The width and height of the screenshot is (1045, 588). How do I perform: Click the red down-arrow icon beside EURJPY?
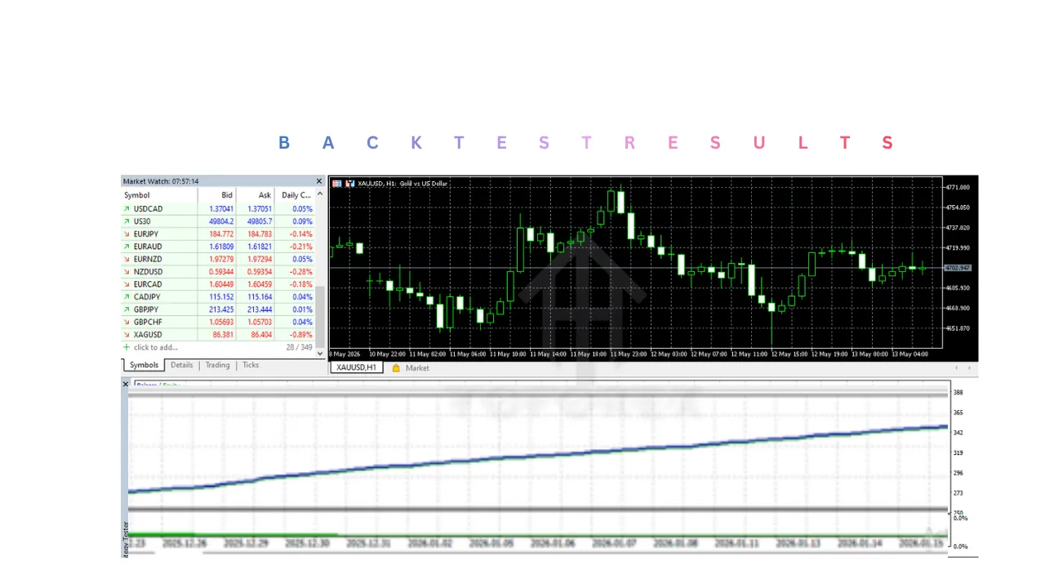(x=127, y=234)
